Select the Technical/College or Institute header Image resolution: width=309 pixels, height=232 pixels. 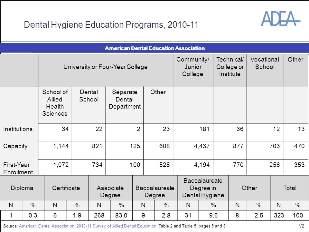[x=230, y=67]
